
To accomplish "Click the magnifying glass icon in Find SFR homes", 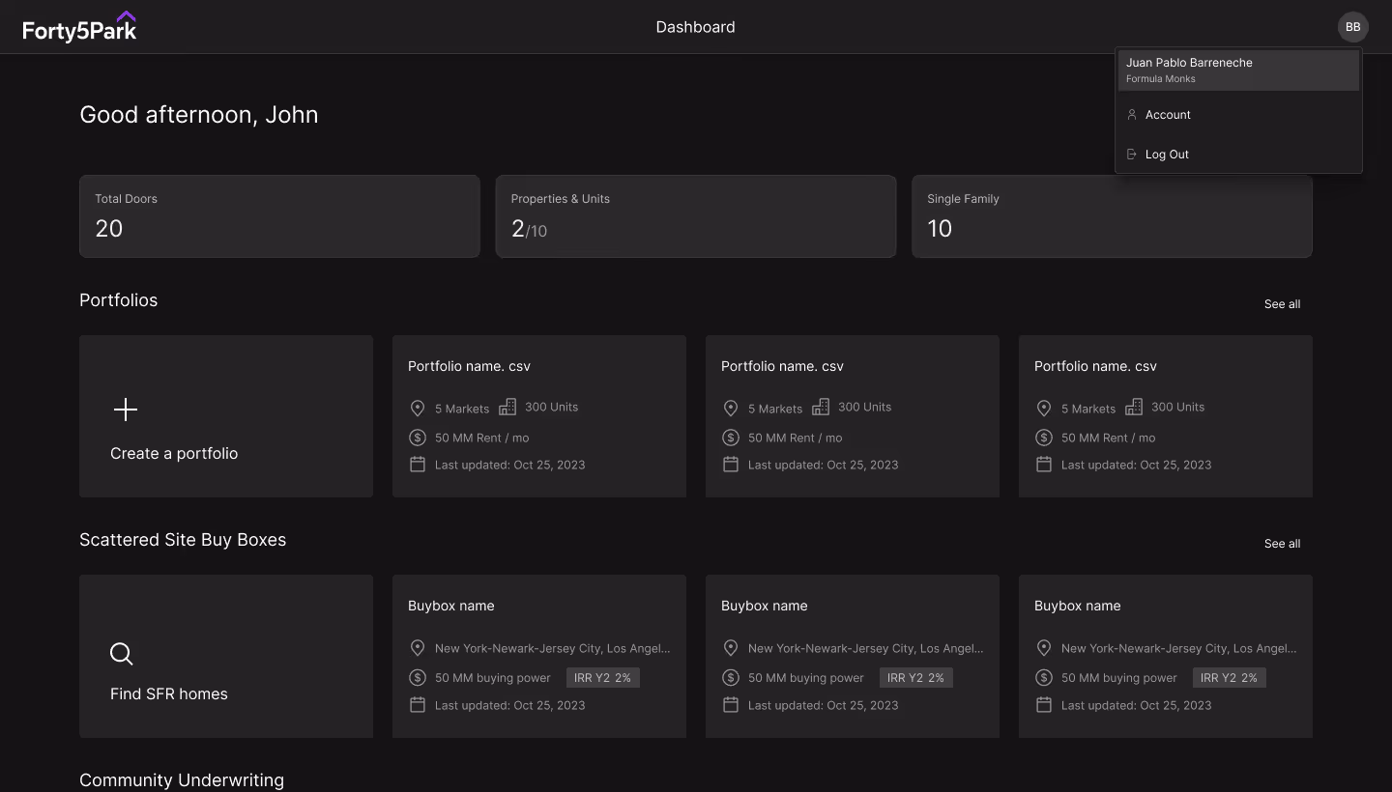I will (122, 654).
